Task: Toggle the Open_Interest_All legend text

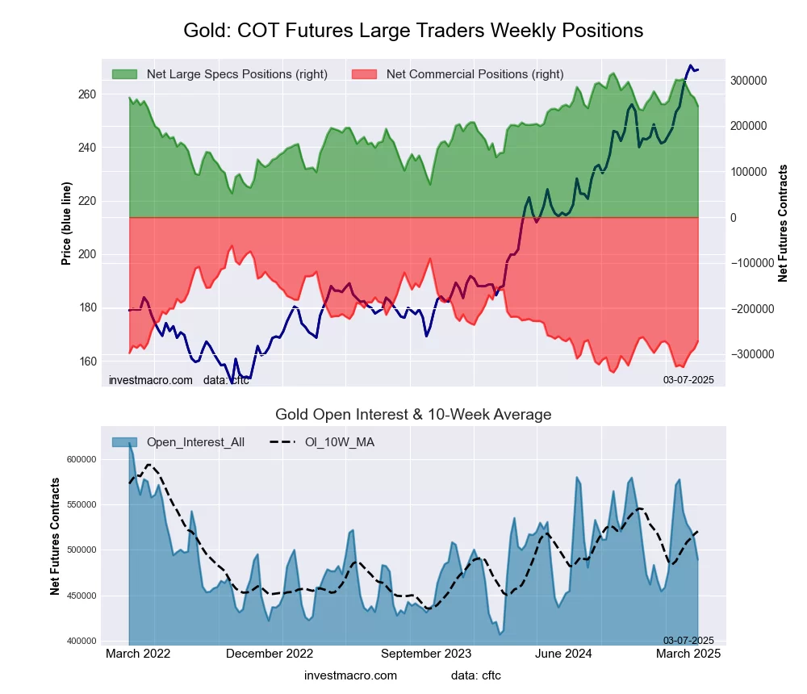Action: (195, 442)
